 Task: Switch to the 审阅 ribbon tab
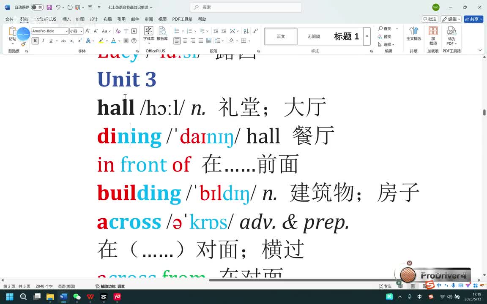pos(149,19)
